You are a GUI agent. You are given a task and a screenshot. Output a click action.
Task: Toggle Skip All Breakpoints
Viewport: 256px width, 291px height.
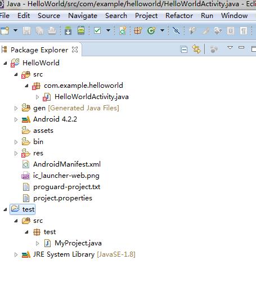pos(176,30)
